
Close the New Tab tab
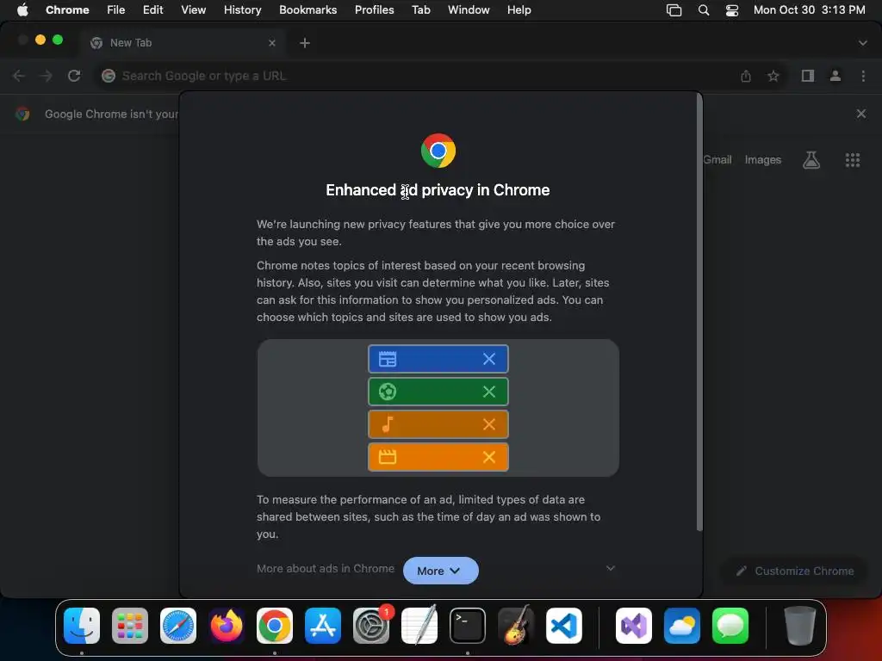point(272,43)
